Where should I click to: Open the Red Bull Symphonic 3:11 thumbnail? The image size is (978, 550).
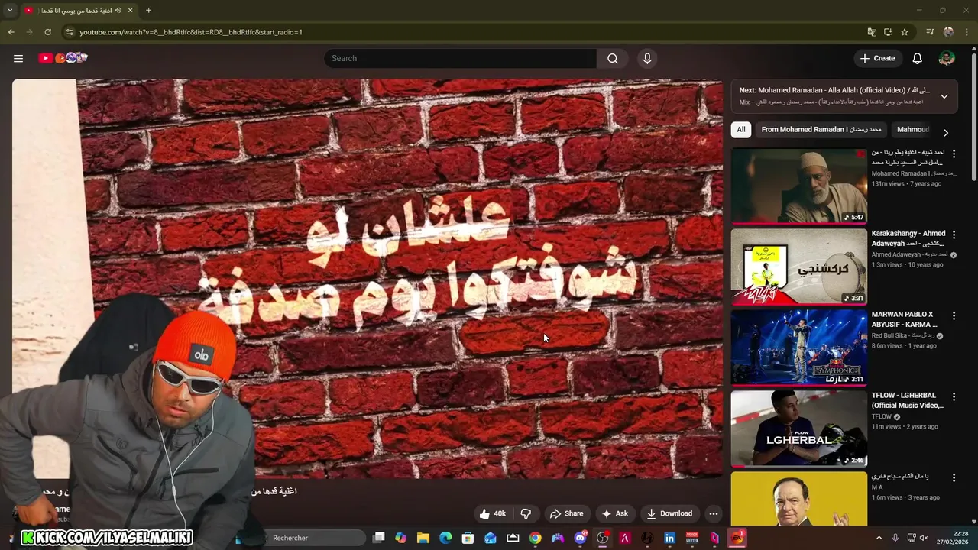coord(798,348)
